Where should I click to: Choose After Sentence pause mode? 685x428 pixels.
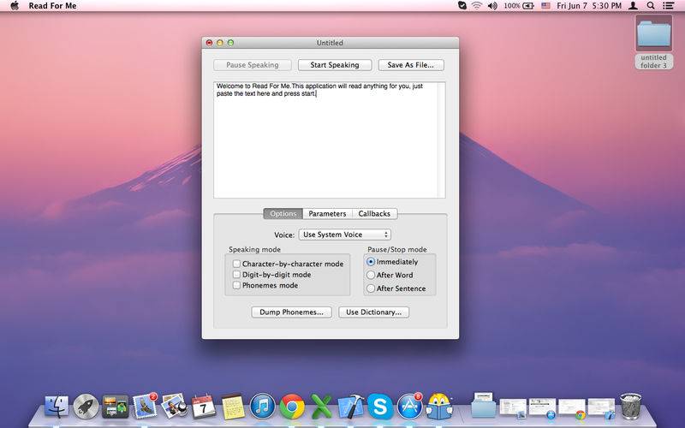pos(371,288)
